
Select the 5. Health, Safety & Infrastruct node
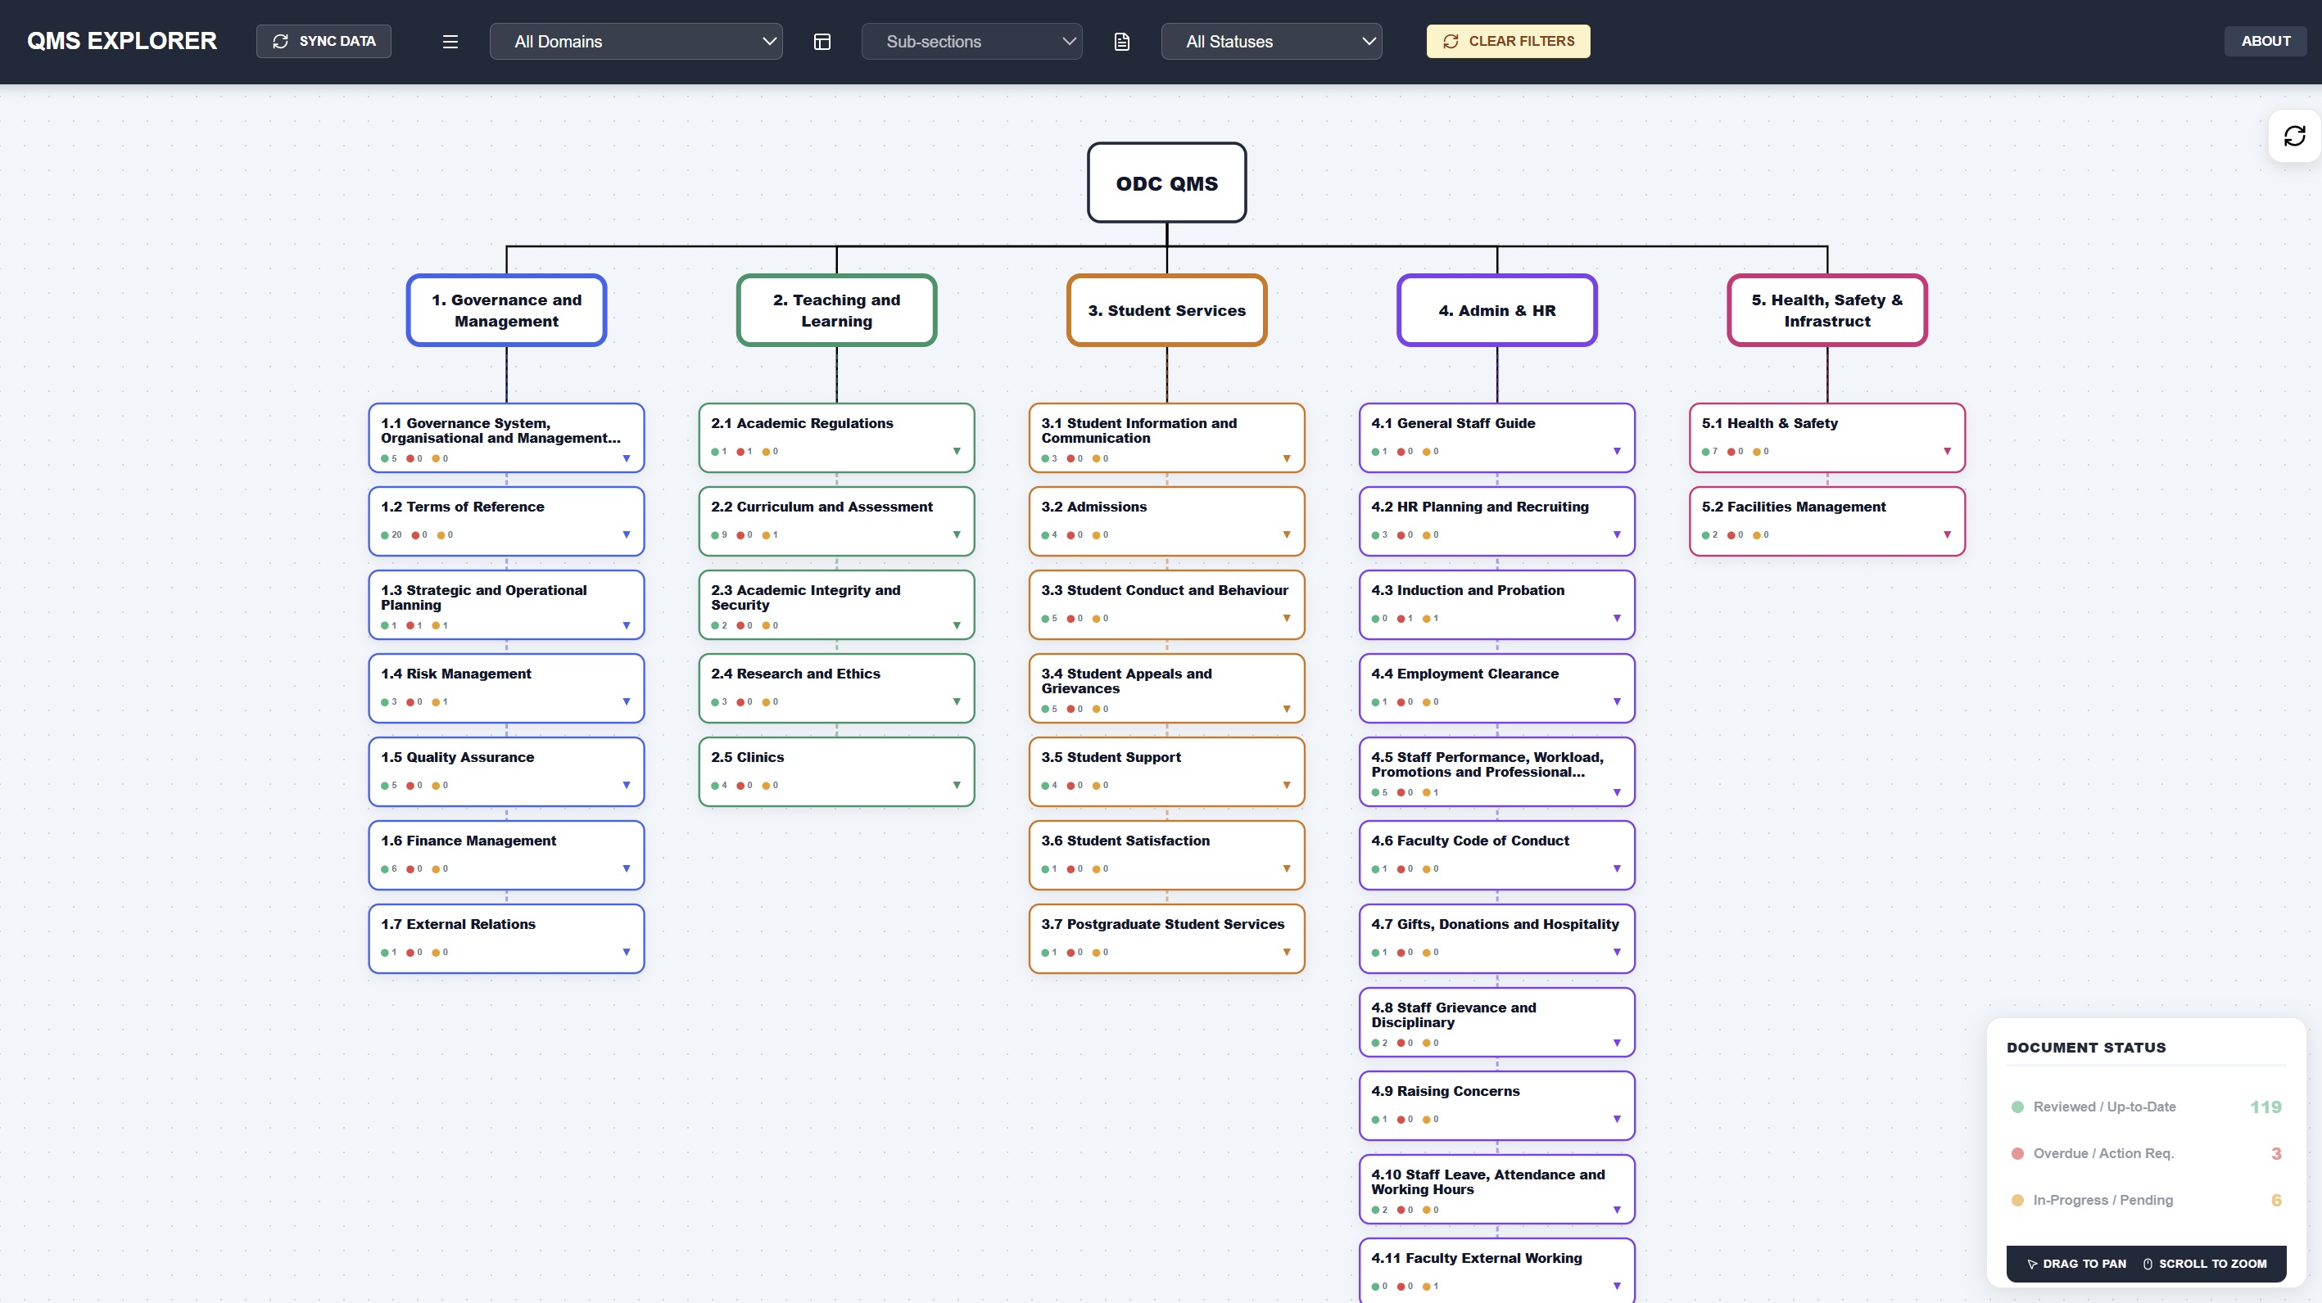[x=1827, y=309]
